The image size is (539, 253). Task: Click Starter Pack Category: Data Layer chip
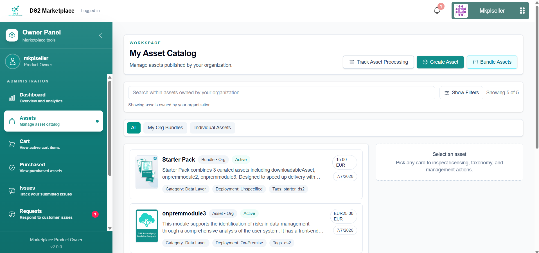click(x=186, y=189)
